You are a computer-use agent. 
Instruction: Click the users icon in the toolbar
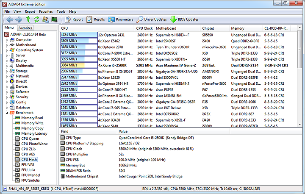click(45, 19)
